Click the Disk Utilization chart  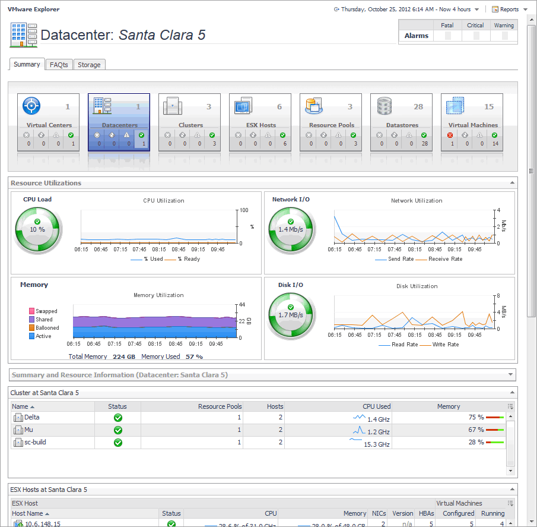point(414,312)
